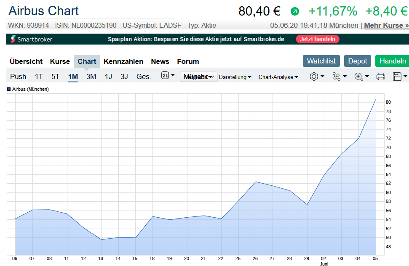Open the comparison nodes icon

click(x=337, y=76)
